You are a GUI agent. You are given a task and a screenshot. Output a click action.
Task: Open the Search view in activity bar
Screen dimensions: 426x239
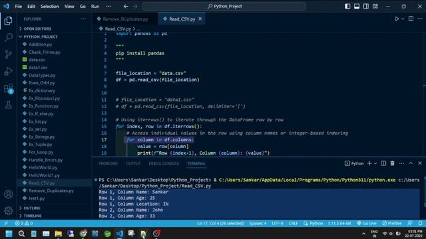click(9, 37)
